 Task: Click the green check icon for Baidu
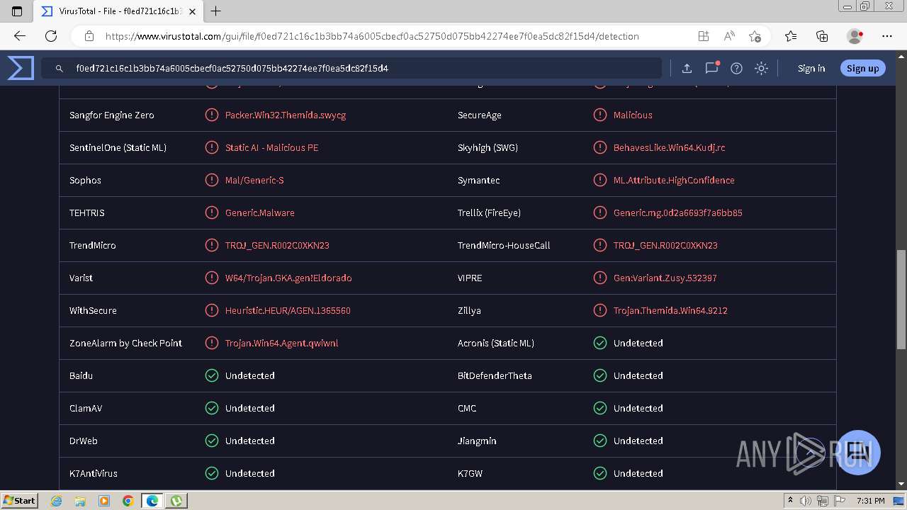[212, 375]
